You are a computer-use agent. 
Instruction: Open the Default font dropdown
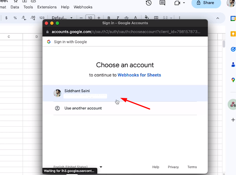[x=62, y=18]
